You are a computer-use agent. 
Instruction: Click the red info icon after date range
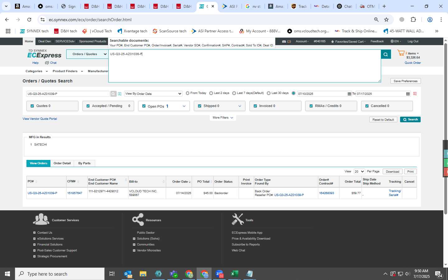415,94
